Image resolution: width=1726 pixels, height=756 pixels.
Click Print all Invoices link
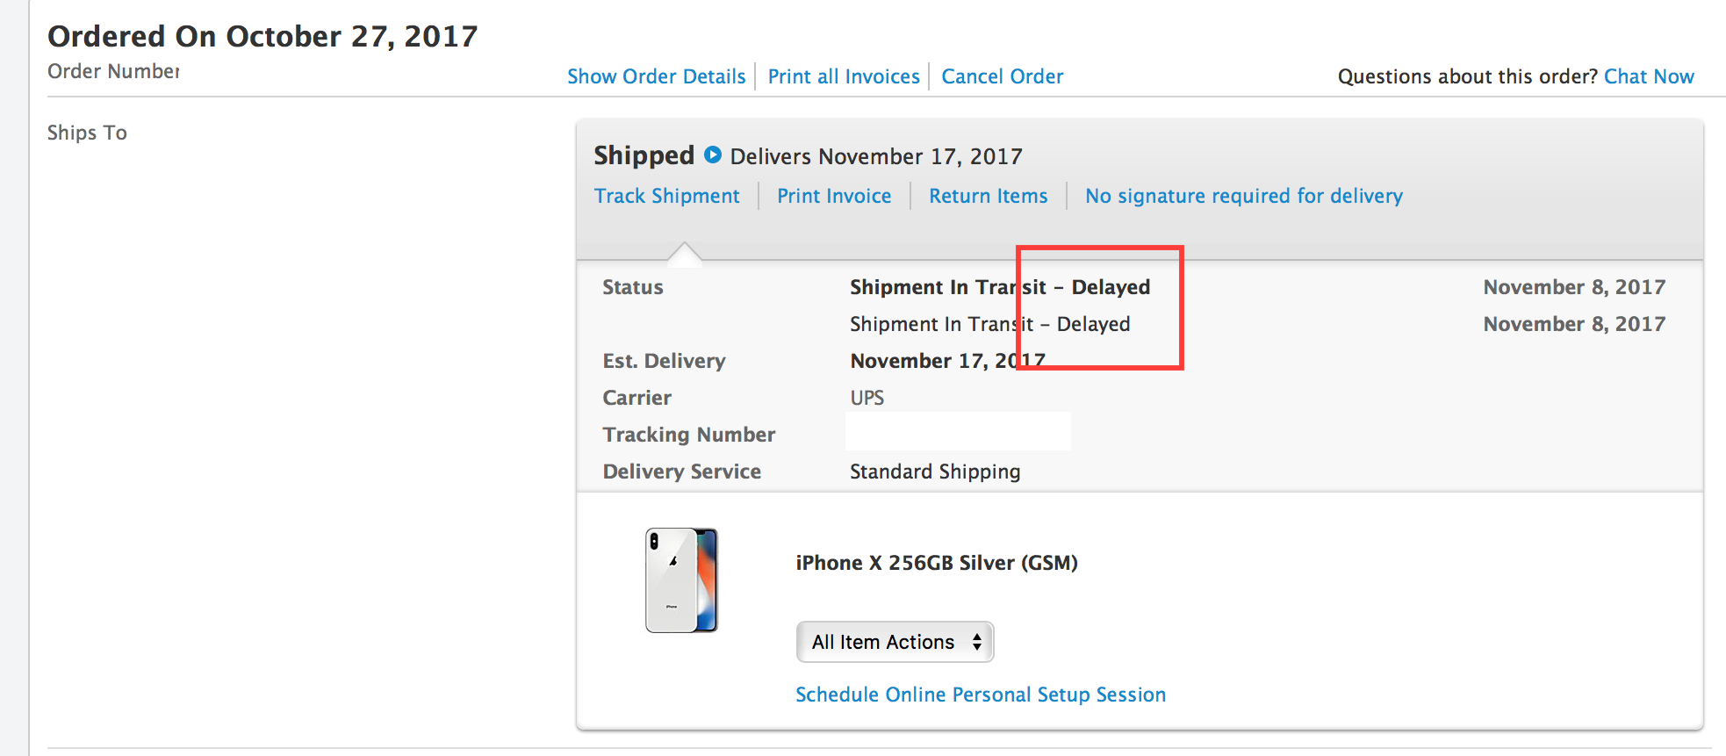click(x=844, y=76)
